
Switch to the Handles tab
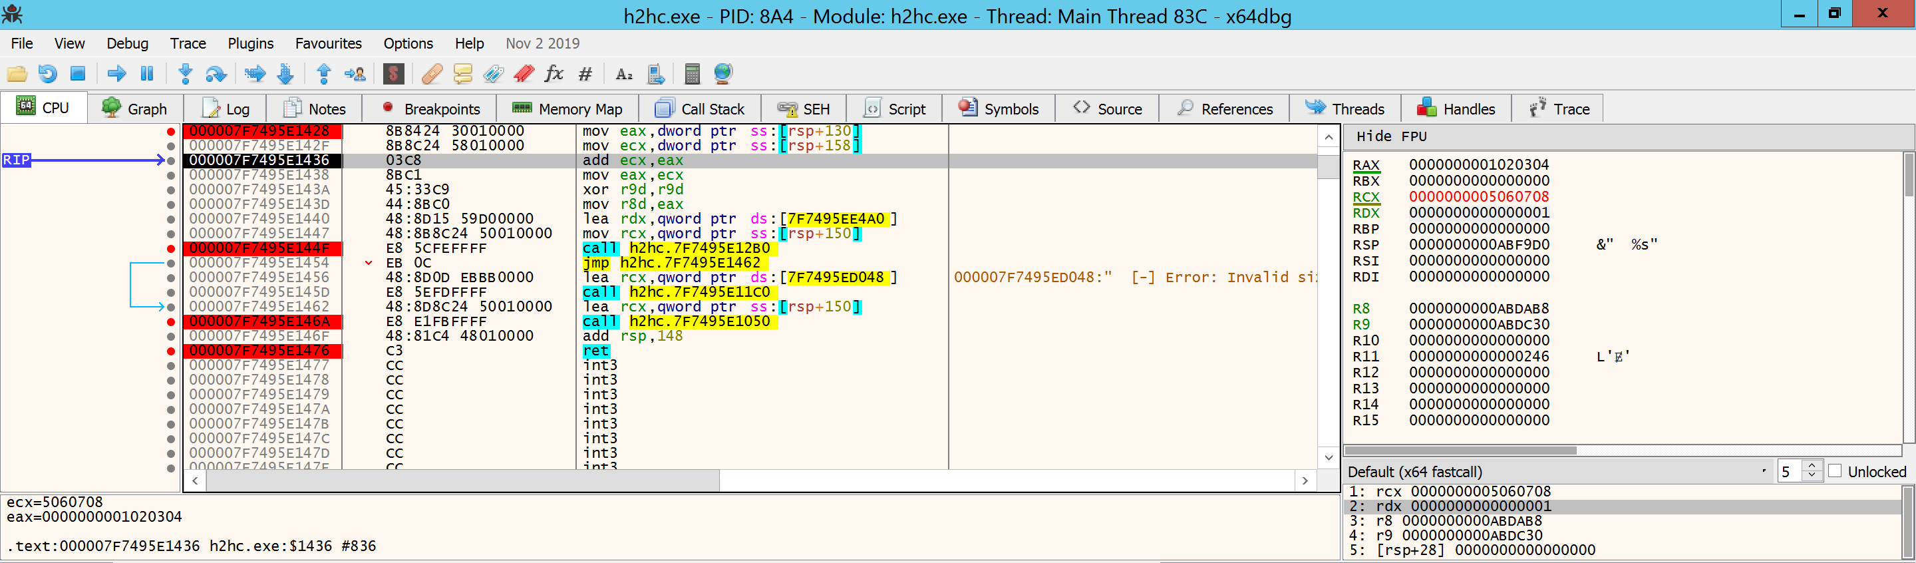point(1456,108)
